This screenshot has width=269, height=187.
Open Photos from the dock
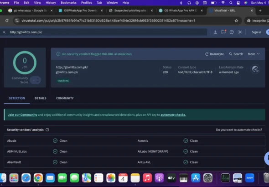[x=111, y=178]
